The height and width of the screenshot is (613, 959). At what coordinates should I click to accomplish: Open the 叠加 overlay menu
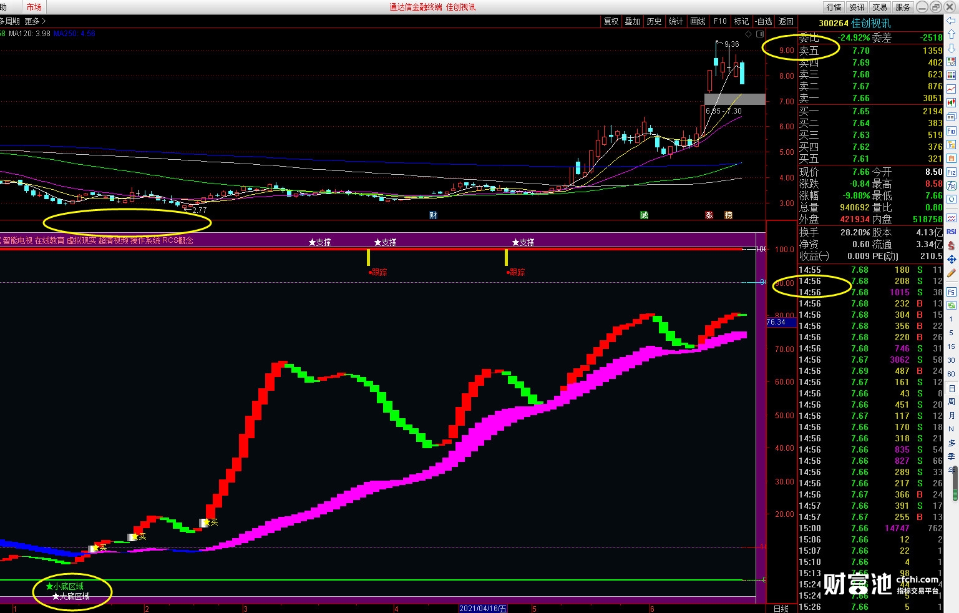[x=633, y=21]
